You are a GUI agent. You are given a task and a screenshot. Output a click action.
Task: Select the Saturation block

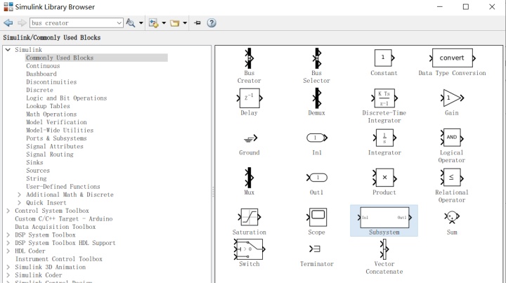click(x=249, y=217)
